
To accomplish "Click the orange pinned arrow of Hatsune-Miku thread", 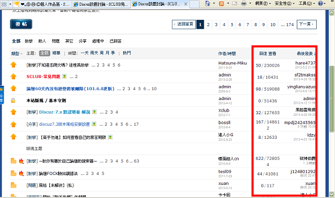I will (14, 64).
